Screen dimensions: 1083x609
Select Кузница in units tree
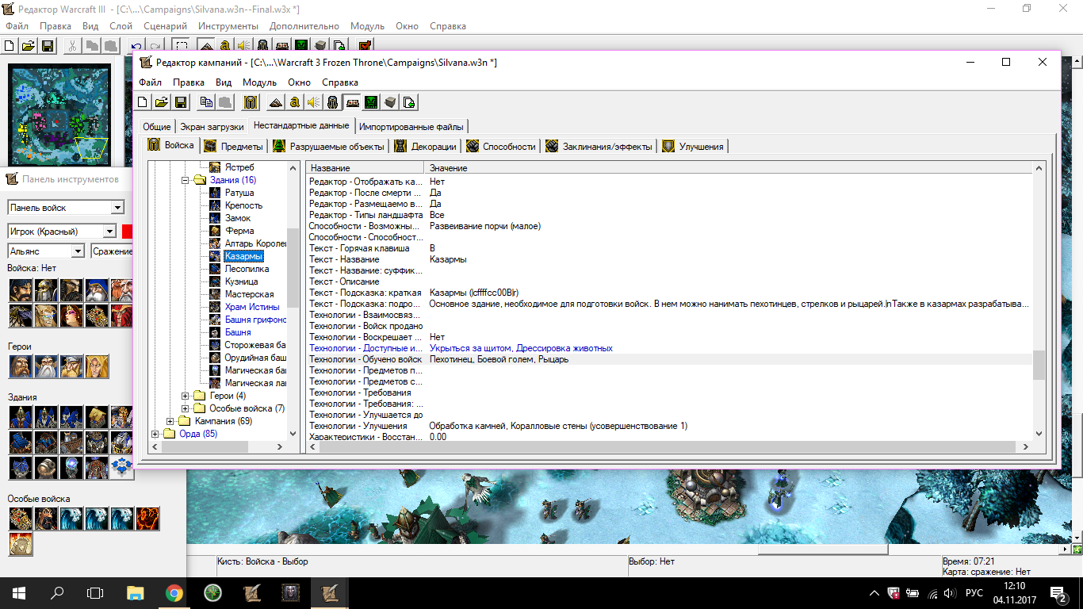[241, 282]
